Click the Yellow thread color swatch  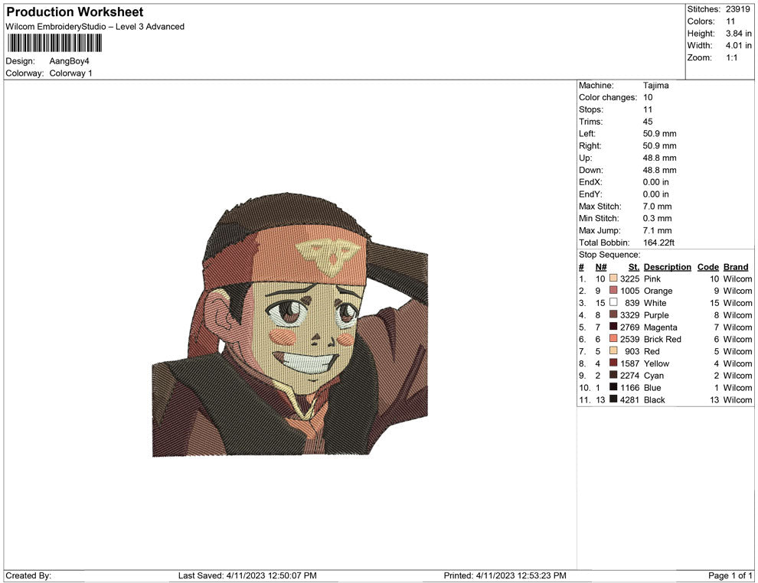click(613, 363)
